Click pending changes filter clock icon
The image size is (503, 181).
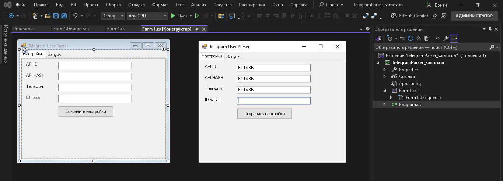pyautogui.click(x=390, y=38)
